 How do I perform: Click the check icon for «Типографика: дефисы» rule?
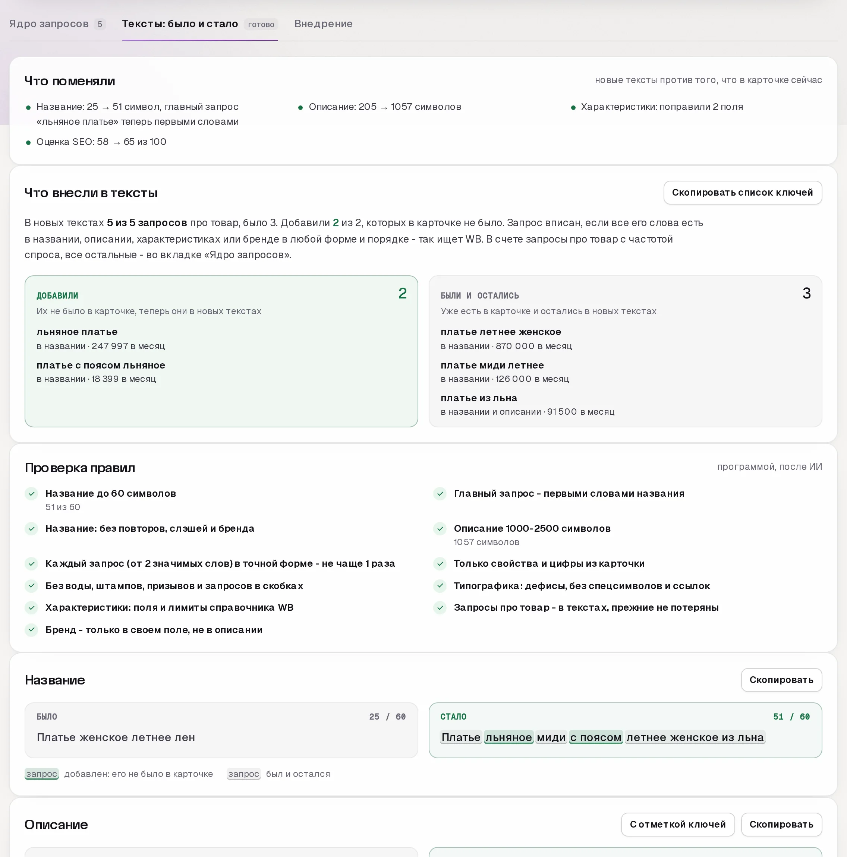(440, 586)
